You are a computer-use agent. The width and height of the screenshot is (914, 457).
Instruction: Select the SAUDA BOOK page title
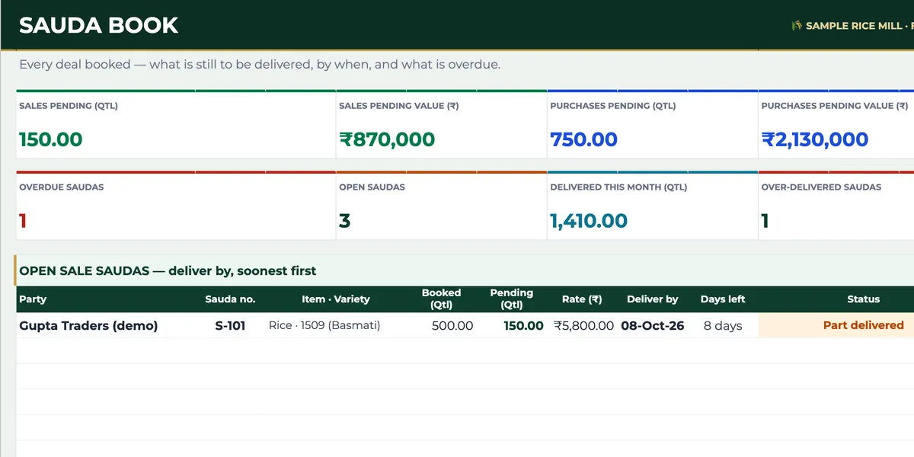click(98, 25)
